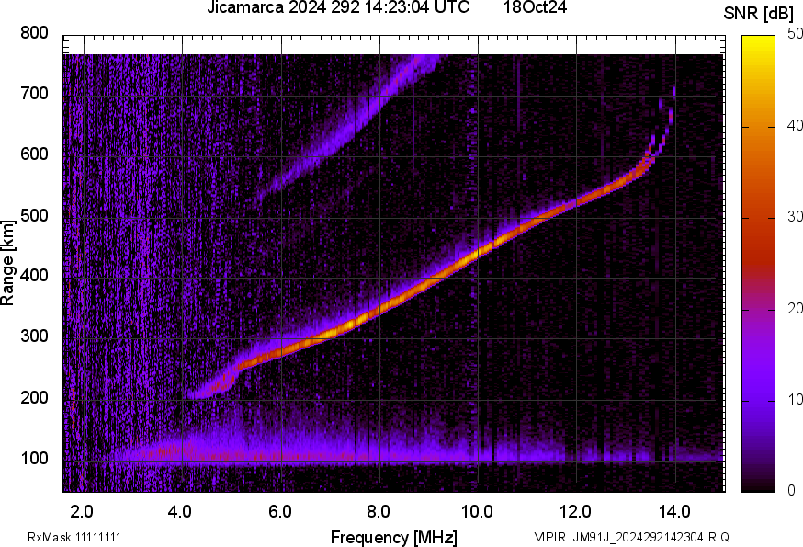Click the title text 'Jicamarca 2024 292 14:23:04 UTC'
Image resolution: width=803 pixels, height=547 pixels.
coord(338,7)
